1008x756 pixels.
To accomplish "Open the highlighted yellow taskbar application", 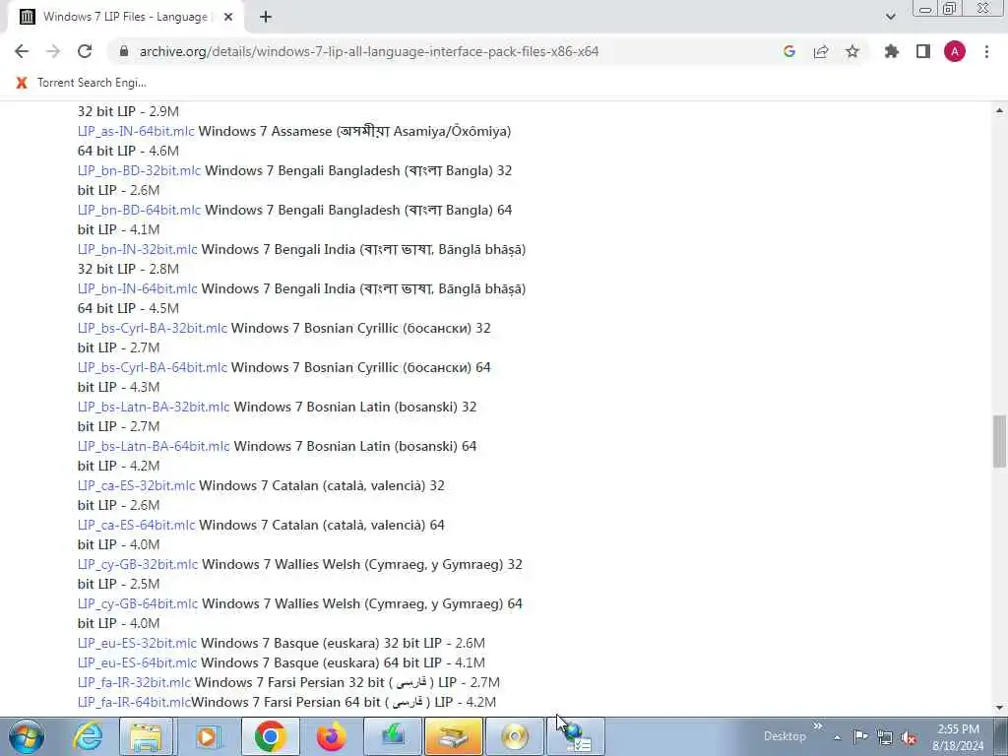I will (x=453, y=736).
